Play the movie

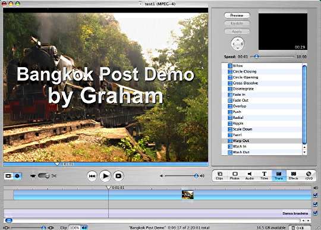[105, 176]
